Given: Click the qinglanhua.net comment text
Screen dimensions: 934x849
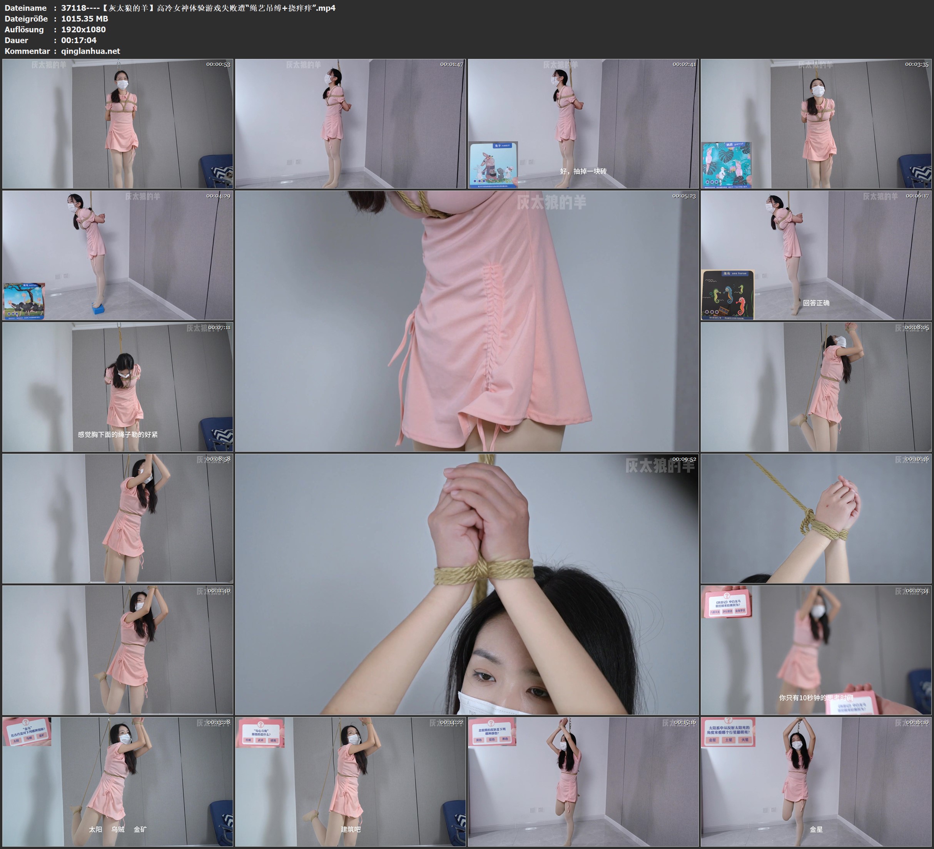Looking at the screenshot, I should tap(90, 51).
